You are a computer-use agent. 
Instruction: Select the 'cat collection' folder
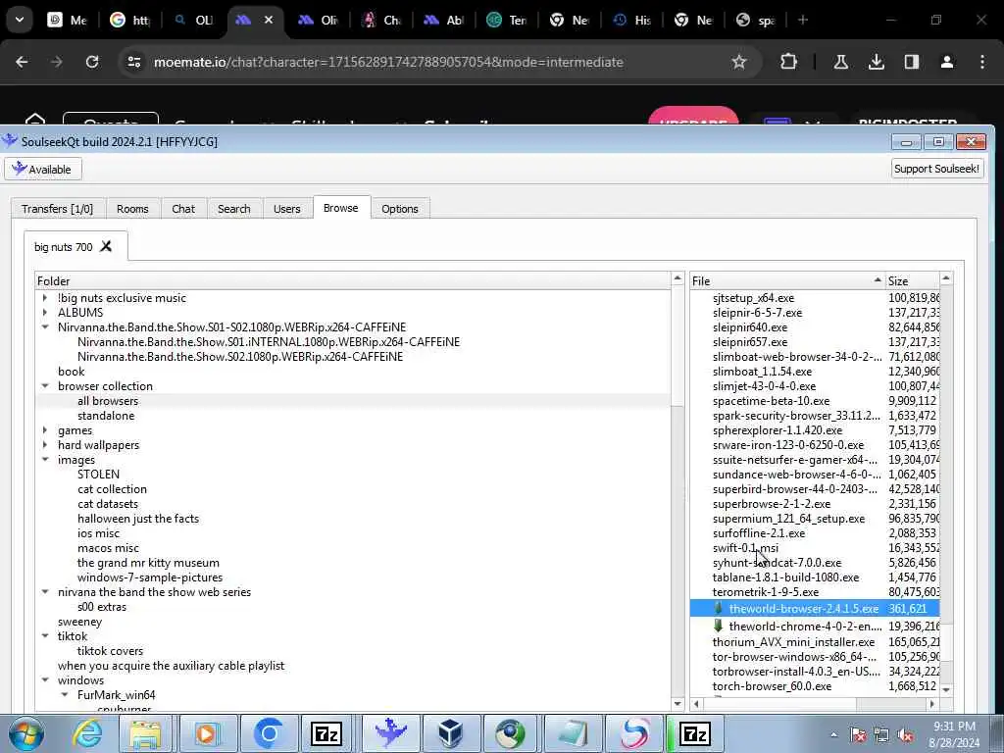(112, 489)
